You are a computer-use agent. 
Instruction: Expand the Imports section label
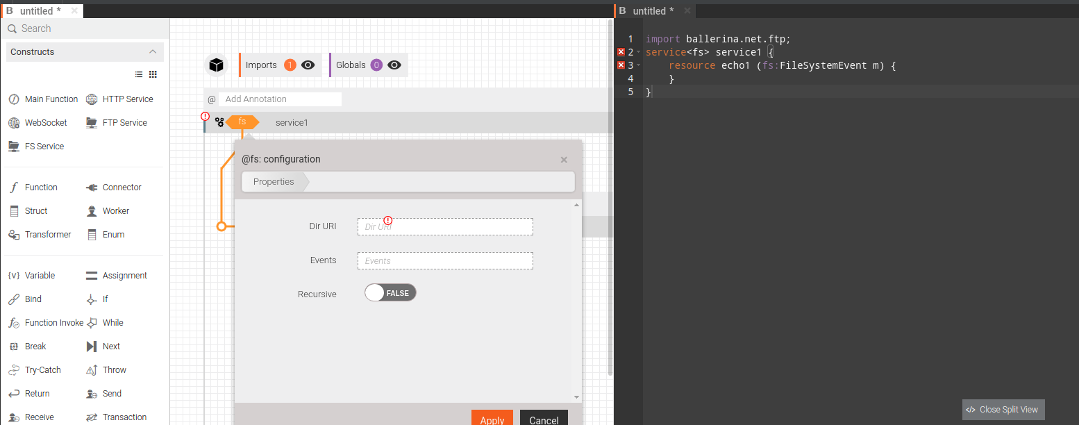[261, 65]
